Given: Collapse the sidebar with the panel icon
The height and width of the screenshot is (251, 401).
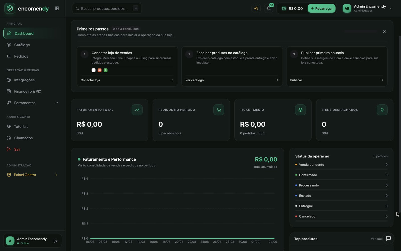Looking at the screenshot, I should pyautogui.click(x=57, y=9).
